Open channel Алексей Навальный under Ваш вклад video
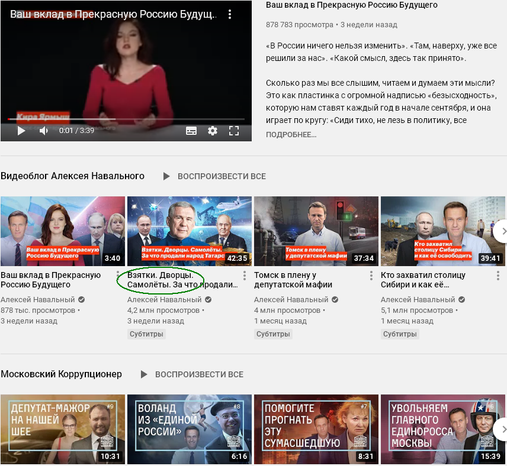507x466 pixels. coord(38,300)
